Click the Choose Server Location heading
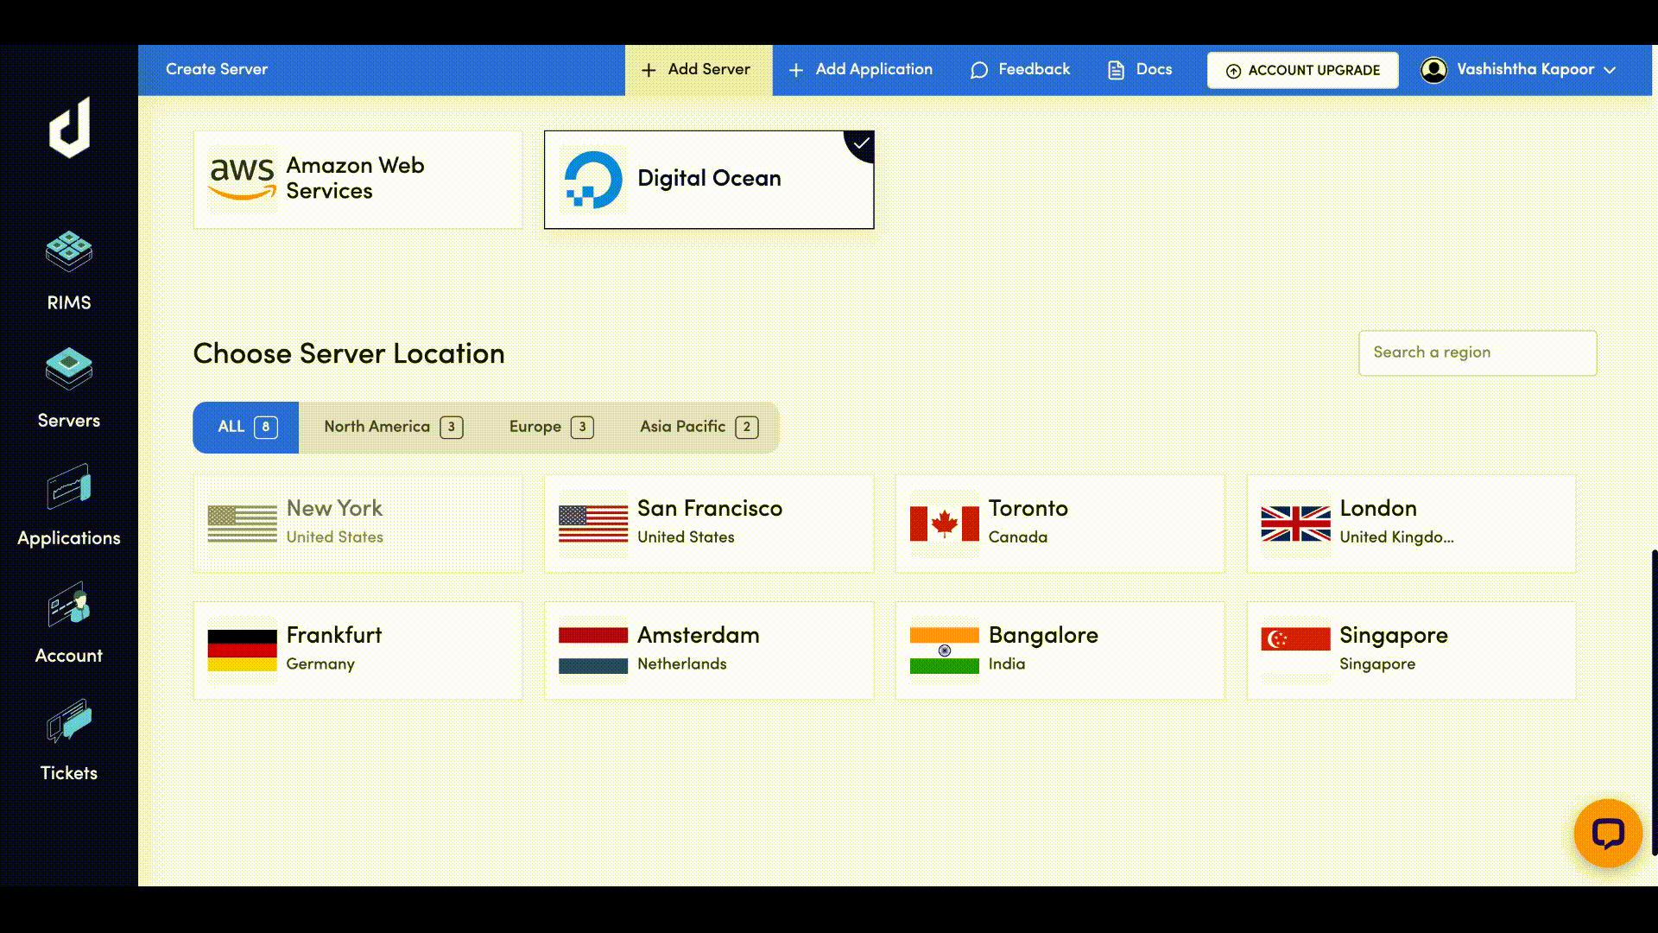 (349, 353)
